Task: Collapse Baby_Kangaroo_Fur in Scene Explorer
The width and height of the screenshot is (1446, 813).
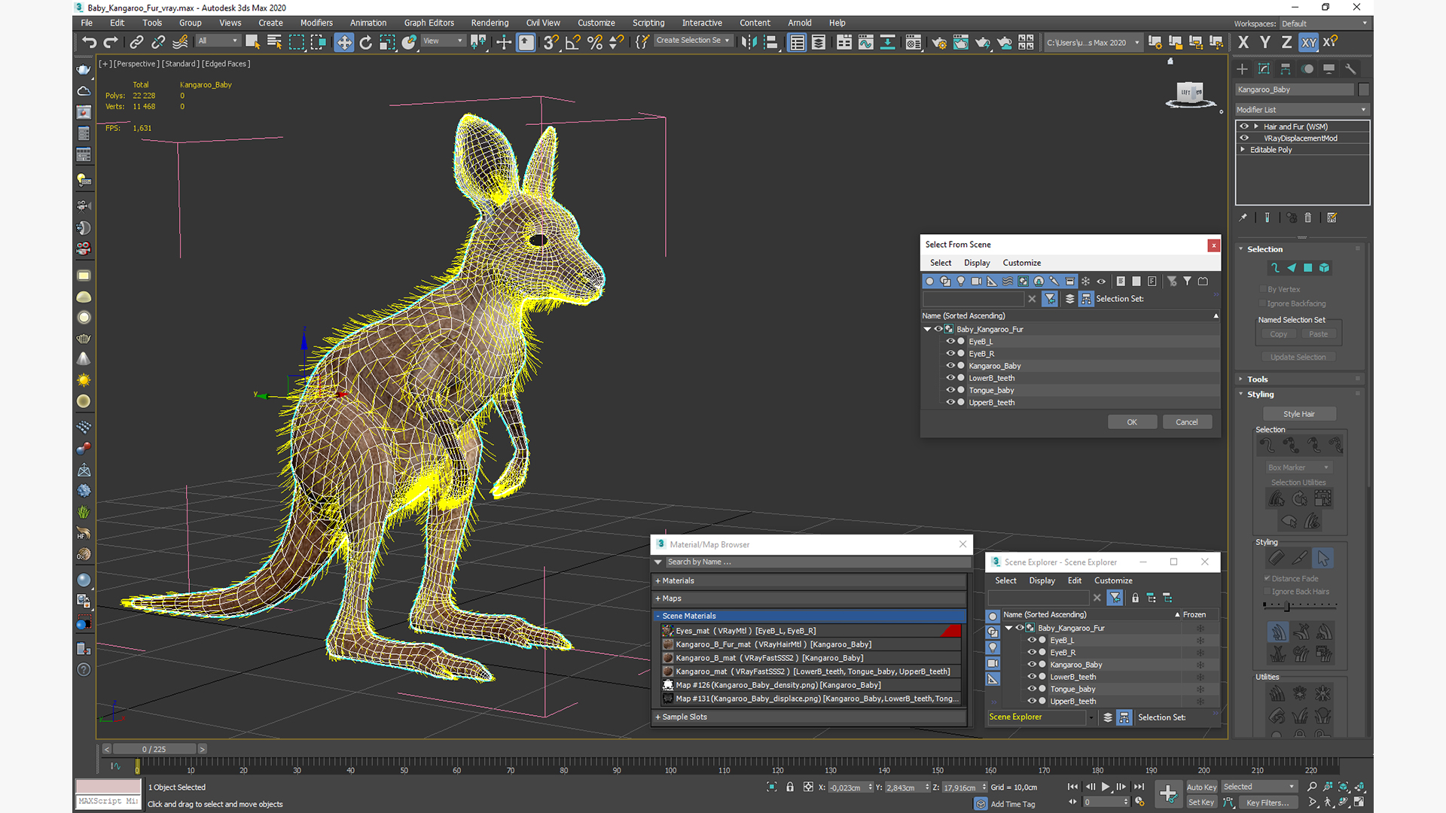Action: (1008, 628)
